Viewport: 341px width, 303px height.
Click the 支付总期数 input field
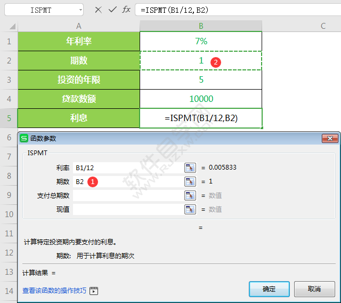[128, 195]
